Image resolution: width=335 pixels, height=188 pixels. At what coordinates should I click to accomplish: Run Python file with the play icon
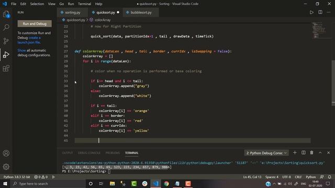311,13
